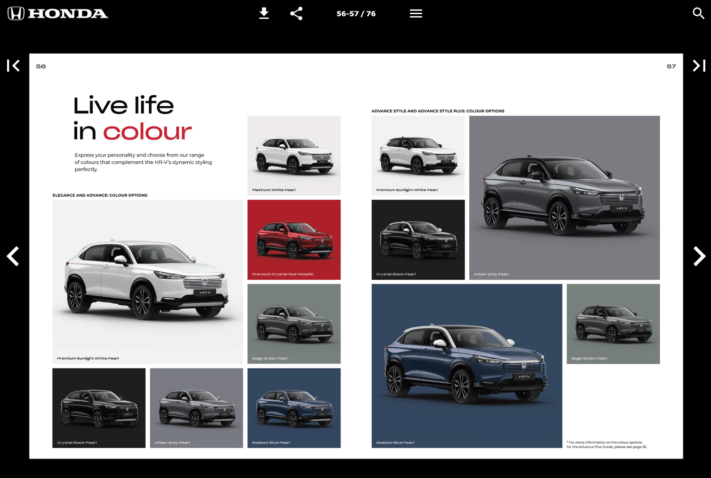Select the large Premium Sunlight White Pearl image

point(147,282)
